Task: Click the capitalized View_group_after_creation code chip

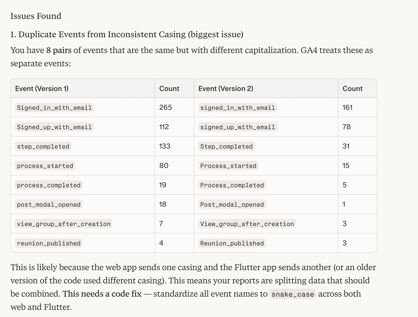Action: (247, 224)
